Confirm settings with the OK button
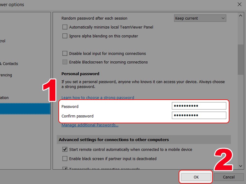This screenshot has width=246, height=184. click(196, 177)
